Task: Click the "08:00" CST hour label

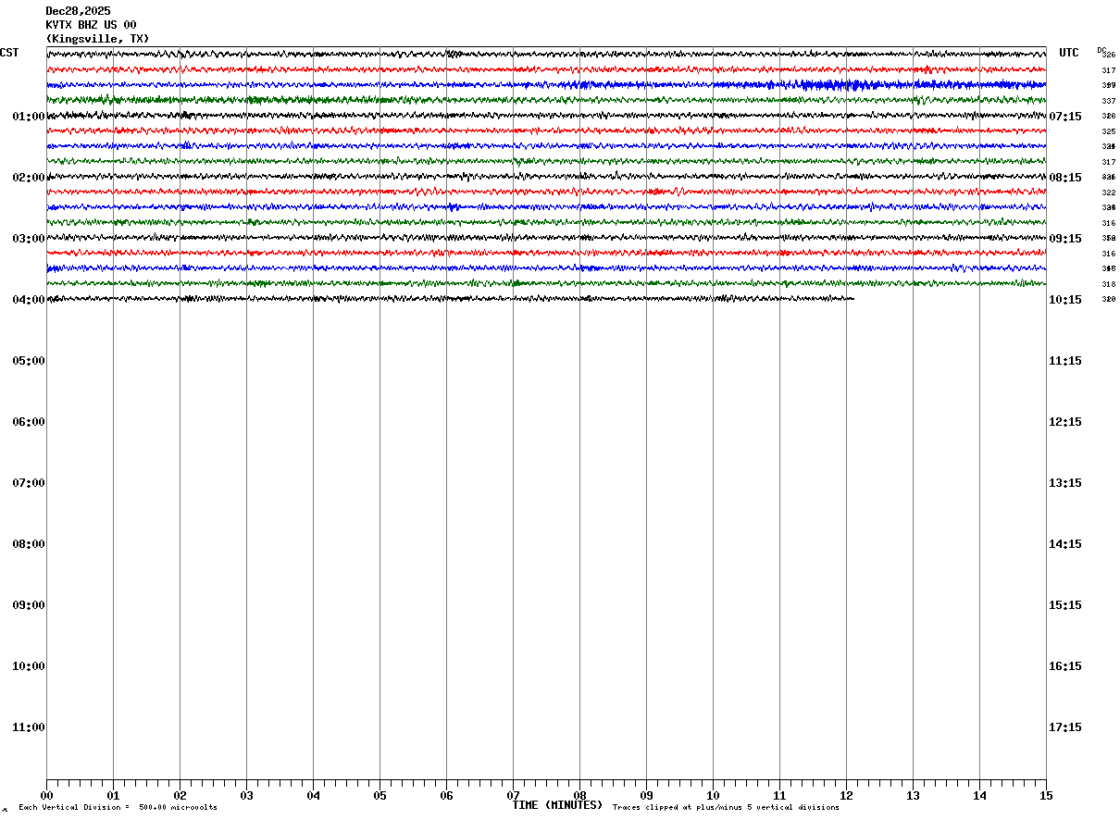Action: [29, 544]
